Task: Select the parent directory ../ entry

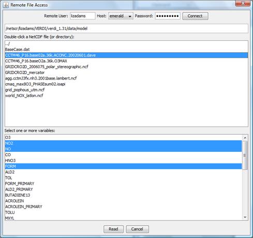Action: [x=126, y=44]
